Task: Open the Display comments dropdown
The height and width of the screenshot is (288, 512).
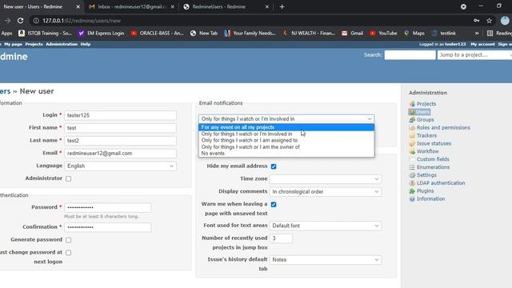Action: pyautogui.click(x=326, y=192)
